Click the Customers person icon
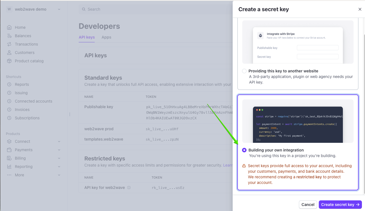 pyautogui.click(x=9, y=53)
